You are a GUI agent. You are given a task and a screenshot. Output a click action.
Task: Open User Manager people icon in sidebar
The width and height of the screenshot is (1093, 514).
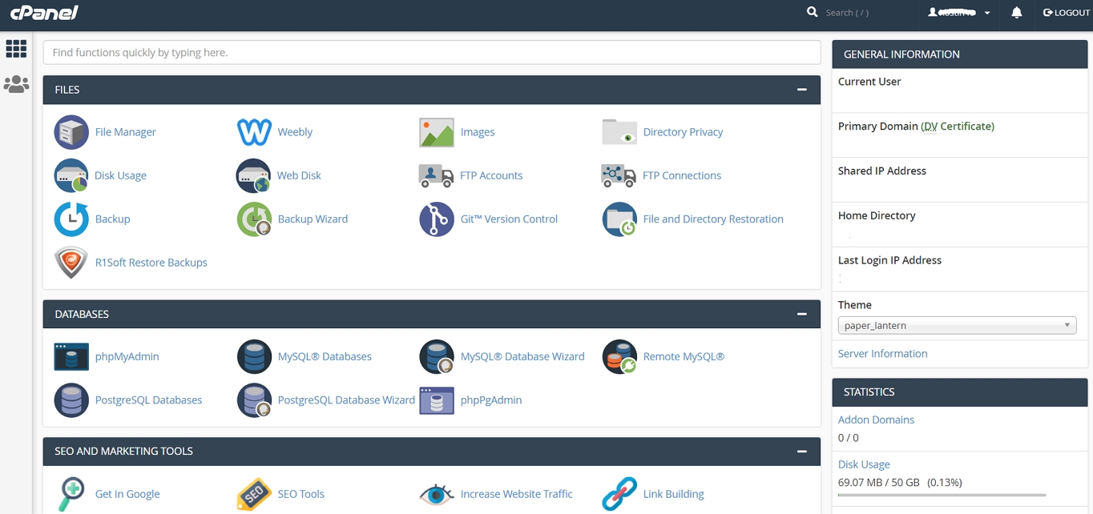coord(16,84)
